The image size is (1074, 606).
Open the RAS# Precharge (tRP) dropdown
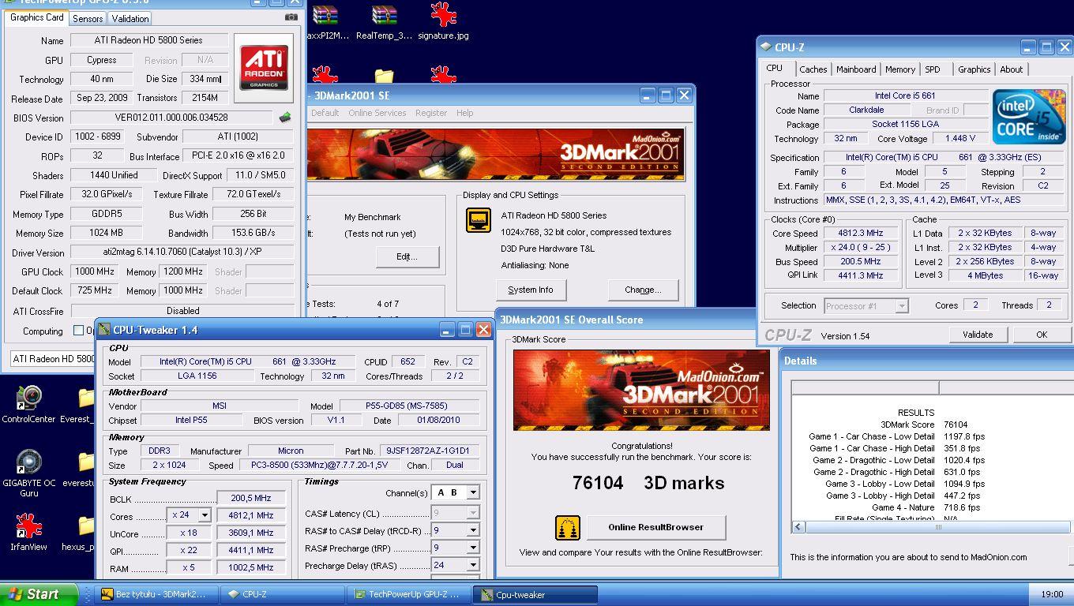[473, 548]
